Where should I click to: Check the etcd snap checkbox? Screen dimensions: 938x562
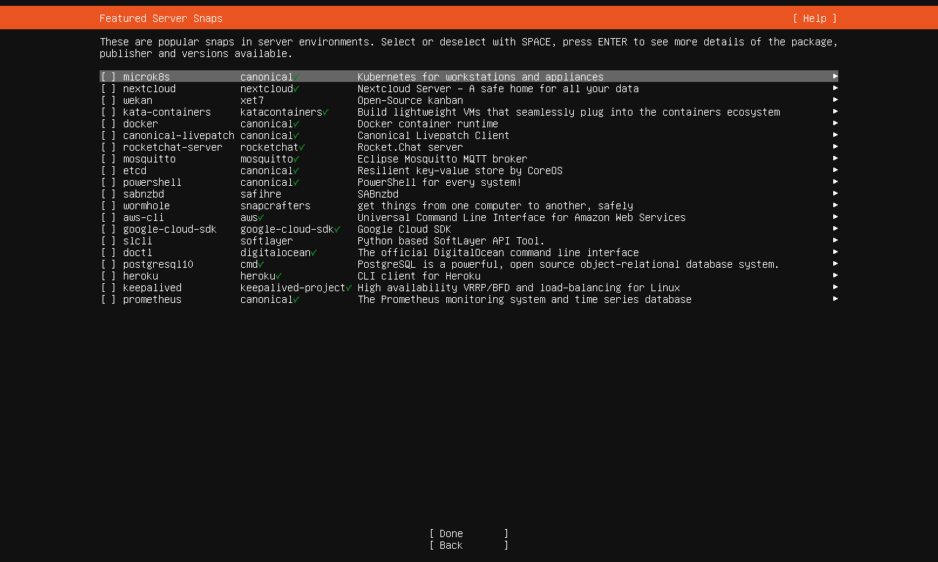(108, 171)
